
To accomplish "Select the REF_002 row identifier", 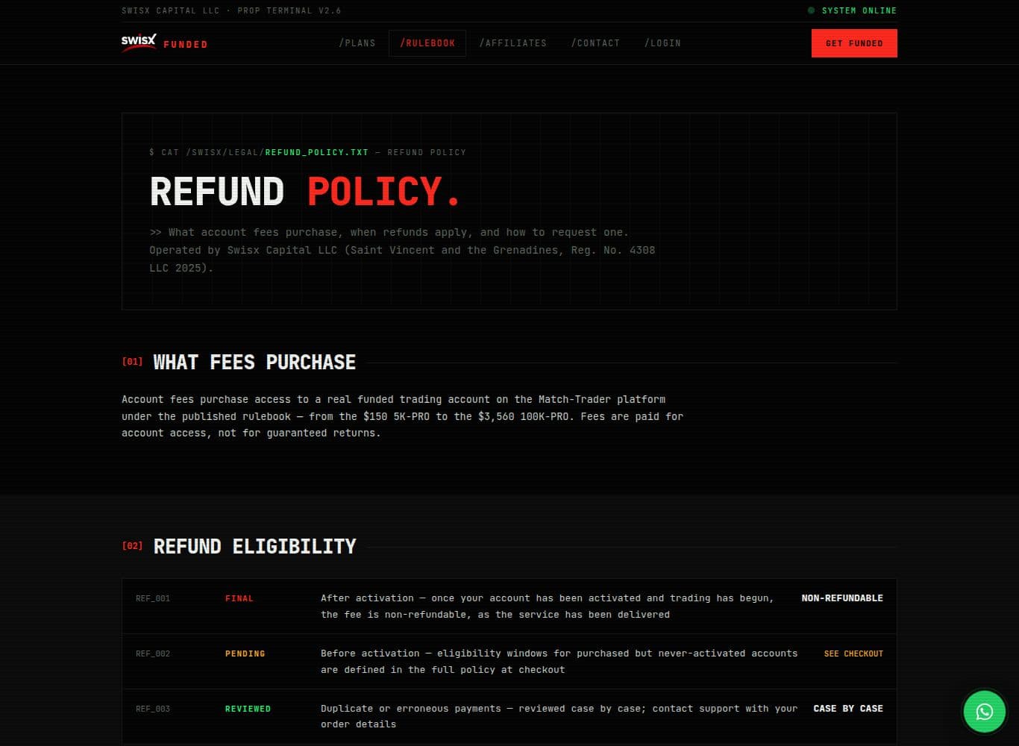I will tap(153, 653).
